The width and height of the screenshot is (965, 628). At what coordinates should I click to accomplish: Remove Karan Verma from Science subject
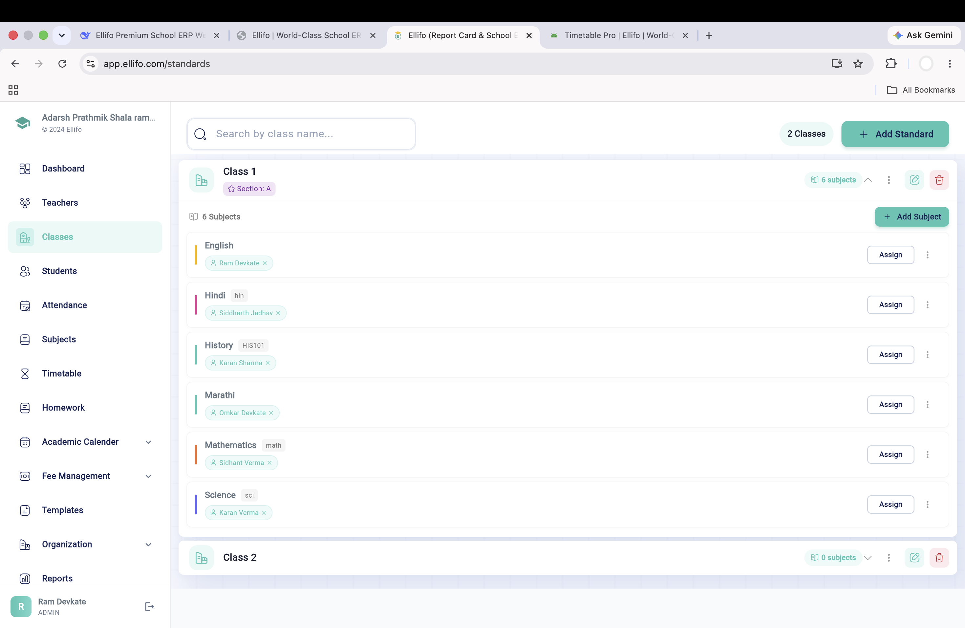pos(264,513)
